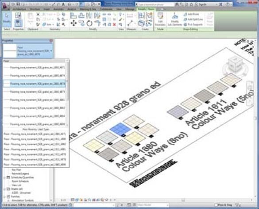Open the Architecture ribbon tab
Viewport: 259px width, 209px height.
[19, 9]
